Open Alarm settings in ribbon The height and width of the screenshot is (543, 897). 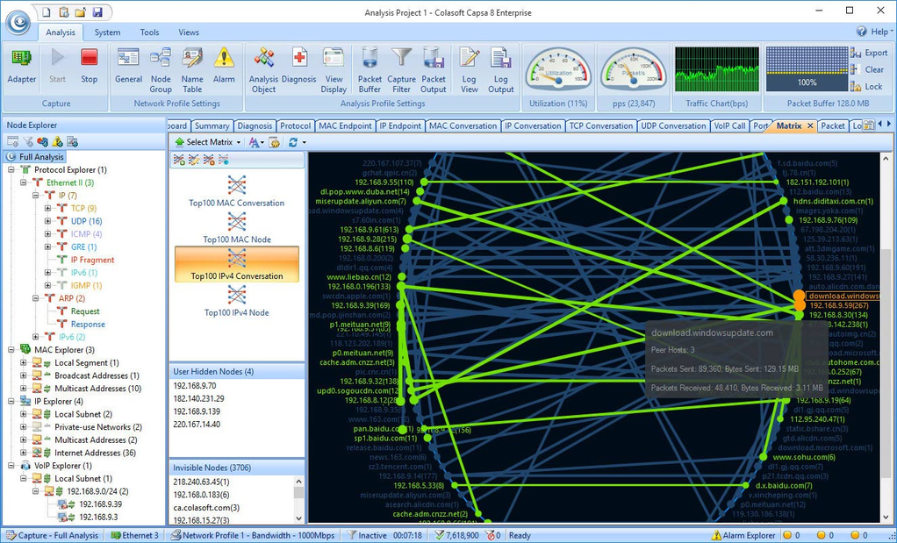point(224,68)
